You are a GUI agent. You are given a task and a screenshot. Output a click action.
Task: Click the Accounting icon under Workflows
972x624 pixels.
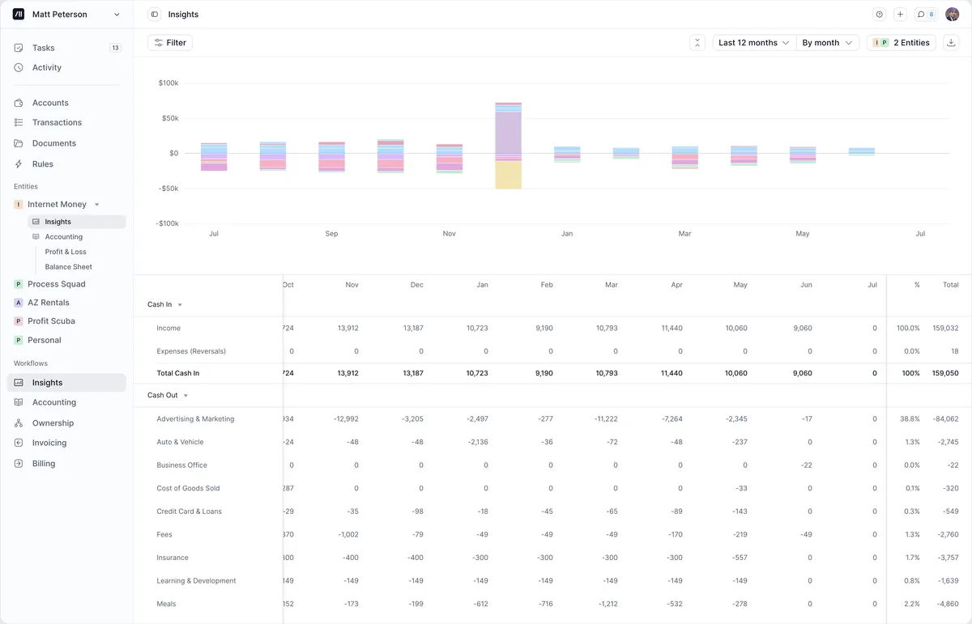[x=19, y=402]
